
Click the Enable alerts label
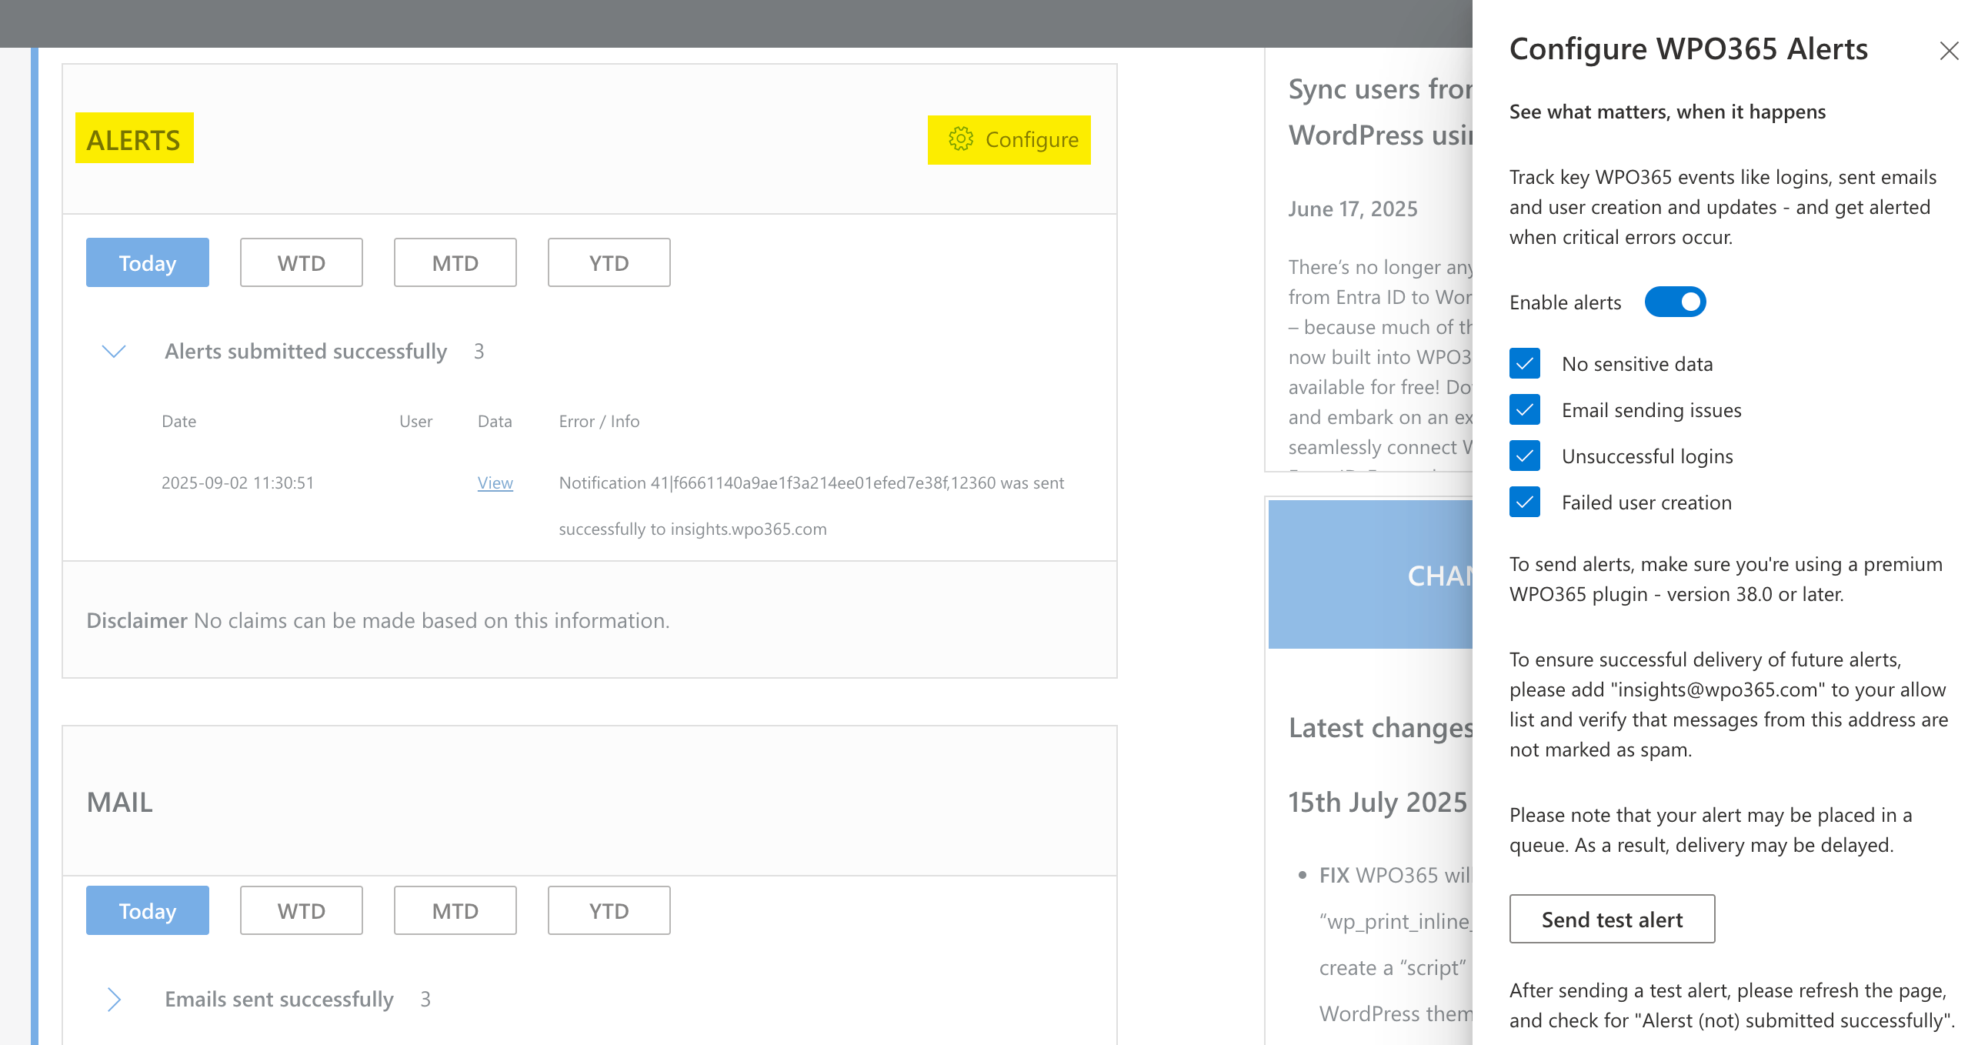(1565, 302)
